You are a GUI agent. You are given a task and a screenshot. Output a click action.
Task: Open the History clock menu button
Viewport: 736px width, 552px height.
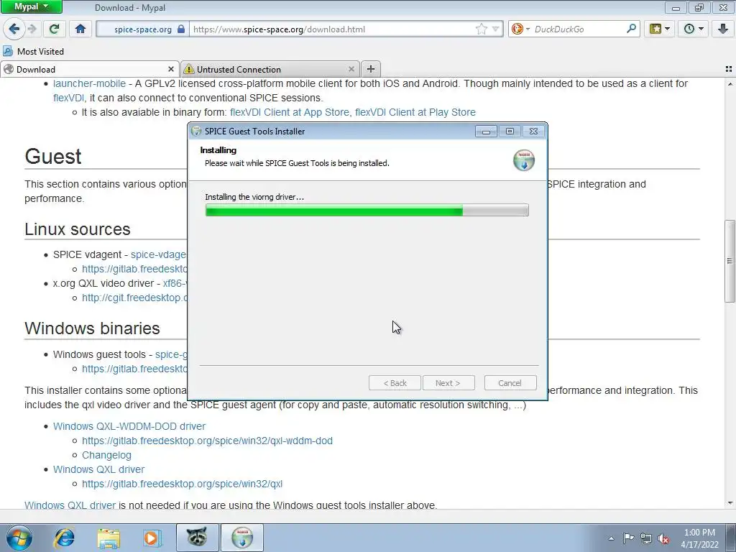coord(694,29)
